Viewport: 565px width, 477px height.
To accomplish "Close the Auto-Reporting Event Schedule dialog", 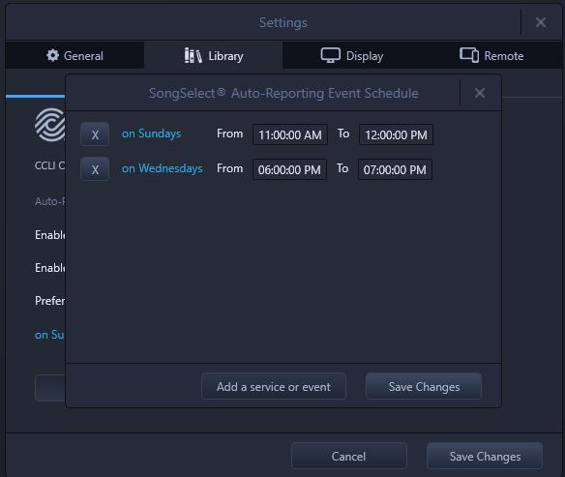I will pyautogui.click(x=480, y=93).
